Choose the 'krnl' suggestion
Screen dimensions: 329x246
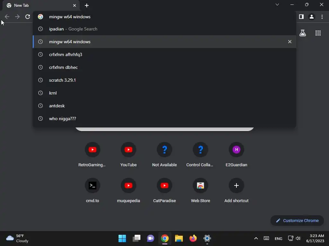click(x=164, y=93)
